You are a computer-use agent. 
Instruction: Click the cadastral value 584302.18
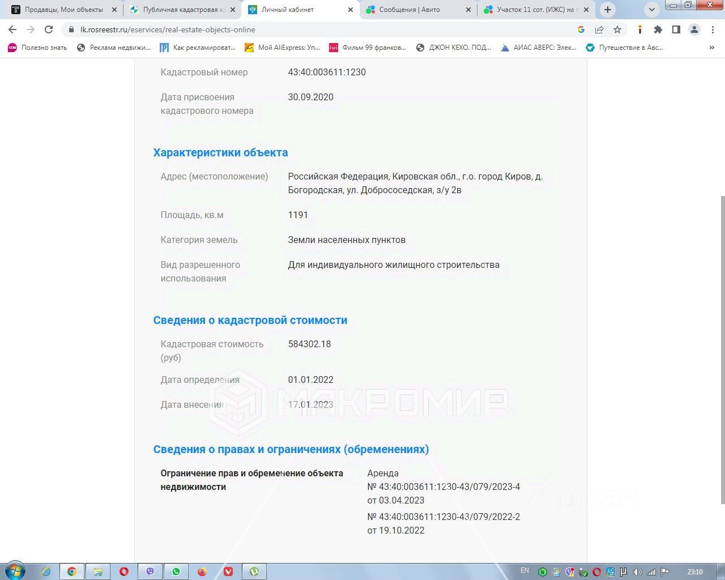(x=309, y=344)
